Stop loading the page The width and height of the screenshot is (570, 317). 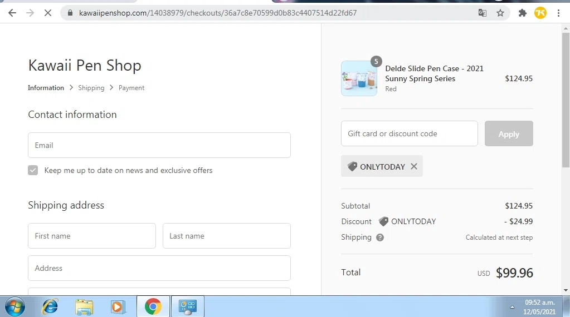point(47,13)
